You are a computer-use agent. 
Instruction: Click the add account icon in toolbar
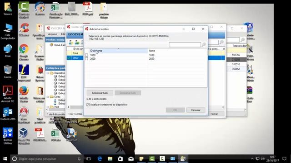[71, 42]
